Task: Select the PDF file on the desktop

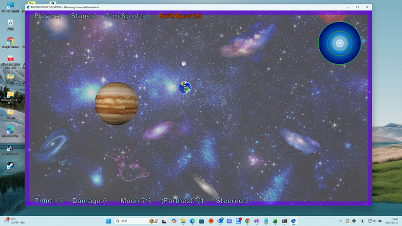Action: [11, 62]
